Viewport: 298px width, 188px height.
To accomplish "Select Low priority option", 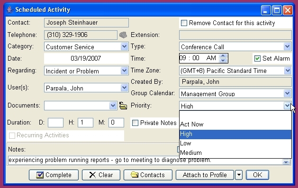I will tap(235, 143).
